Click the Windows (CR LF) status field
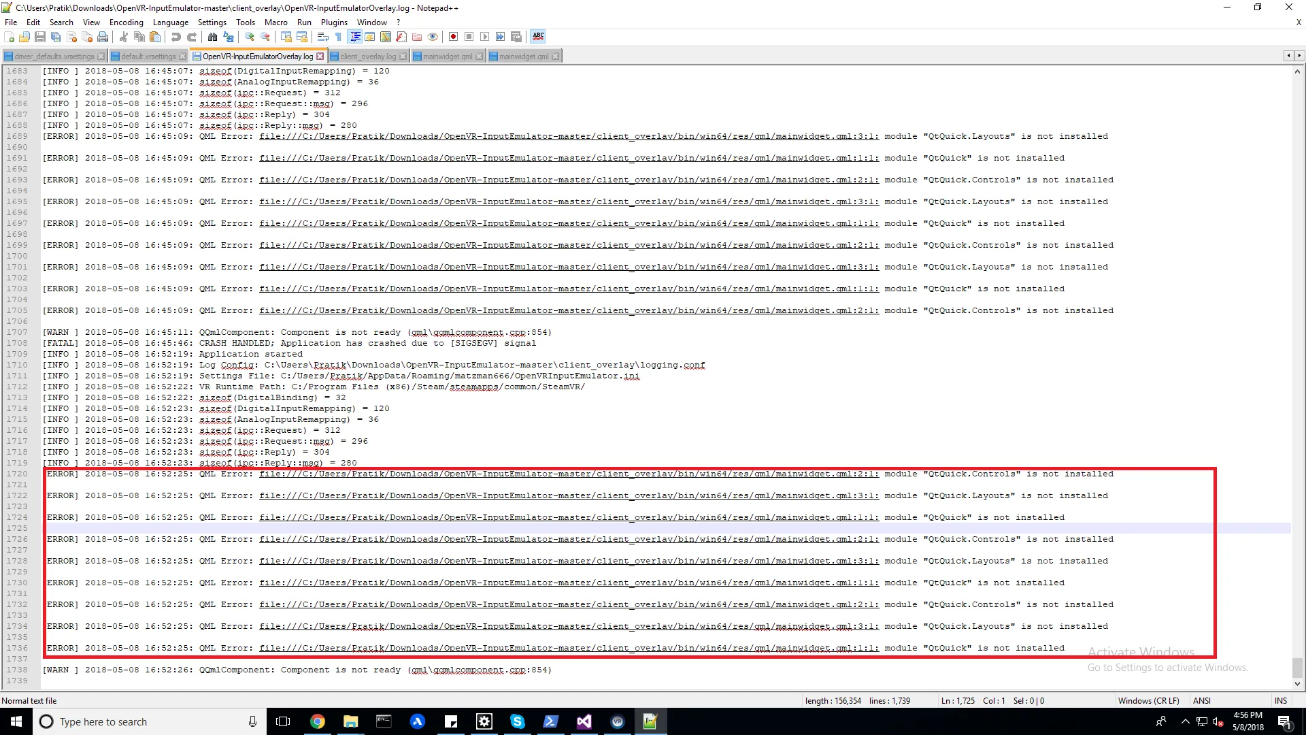1306x735 pixels. 1148,700
